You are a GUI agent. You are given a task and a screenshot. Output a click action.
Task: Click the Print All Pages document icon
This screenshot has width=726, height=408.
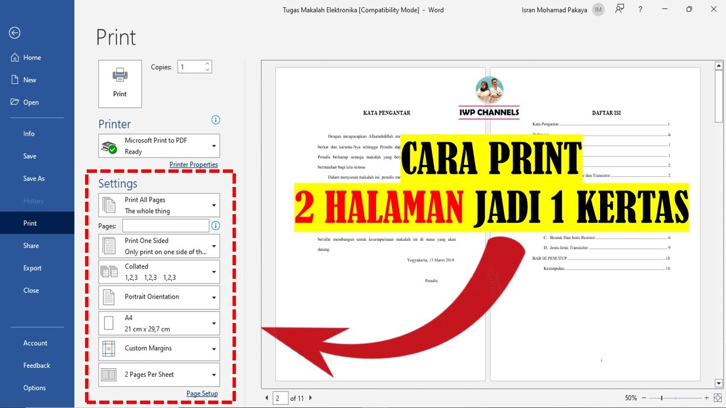[x=108, y=205]
